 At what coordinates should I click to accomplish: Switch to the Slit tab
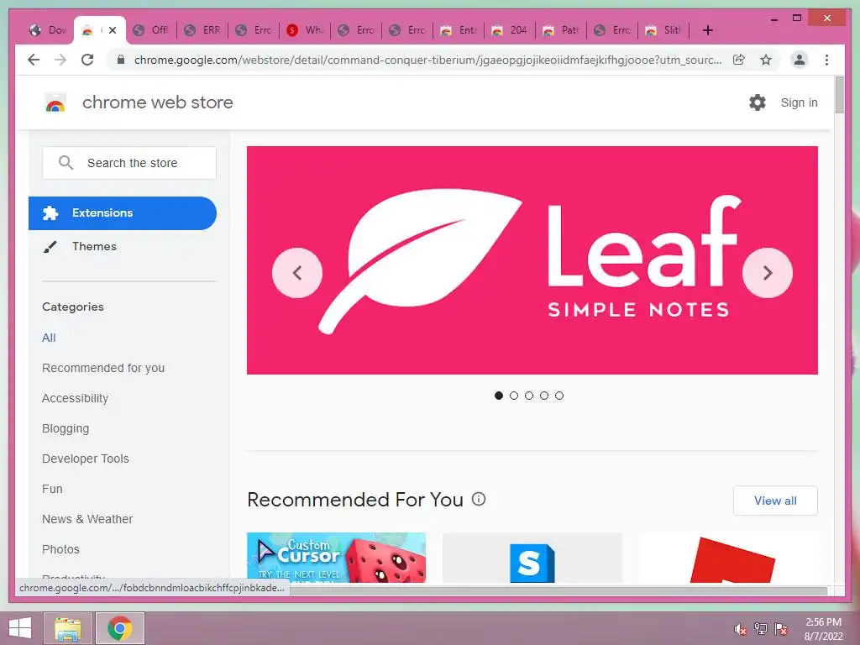pyautogui.click(x=663, y=30)
